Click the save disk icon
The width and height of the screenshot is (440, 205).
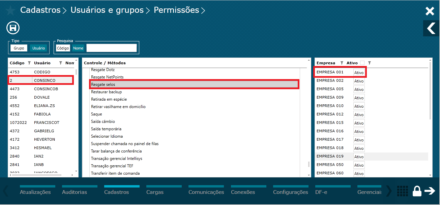pyautogui.click(x=13, y=28)
